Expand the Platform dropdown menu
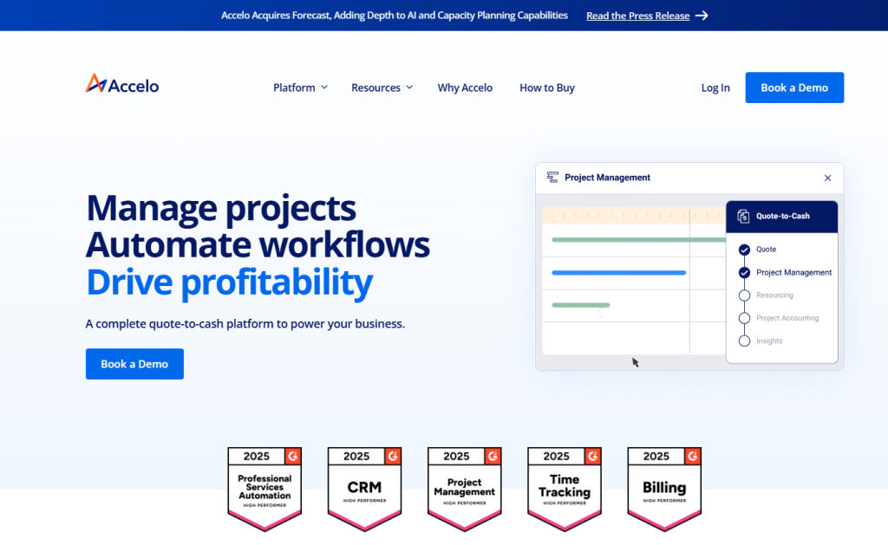Viewport: 888px width, 545px height. point(300,88)
